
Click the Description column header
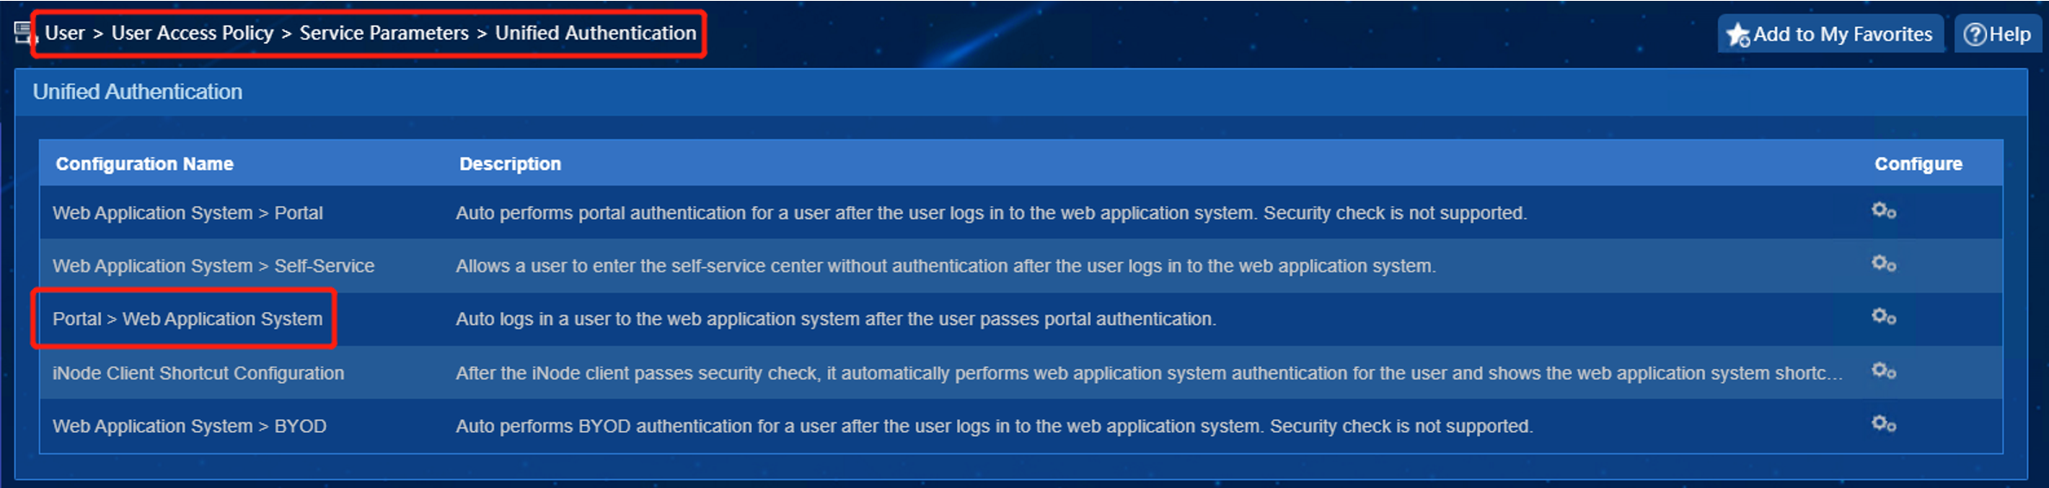point(510,164)
